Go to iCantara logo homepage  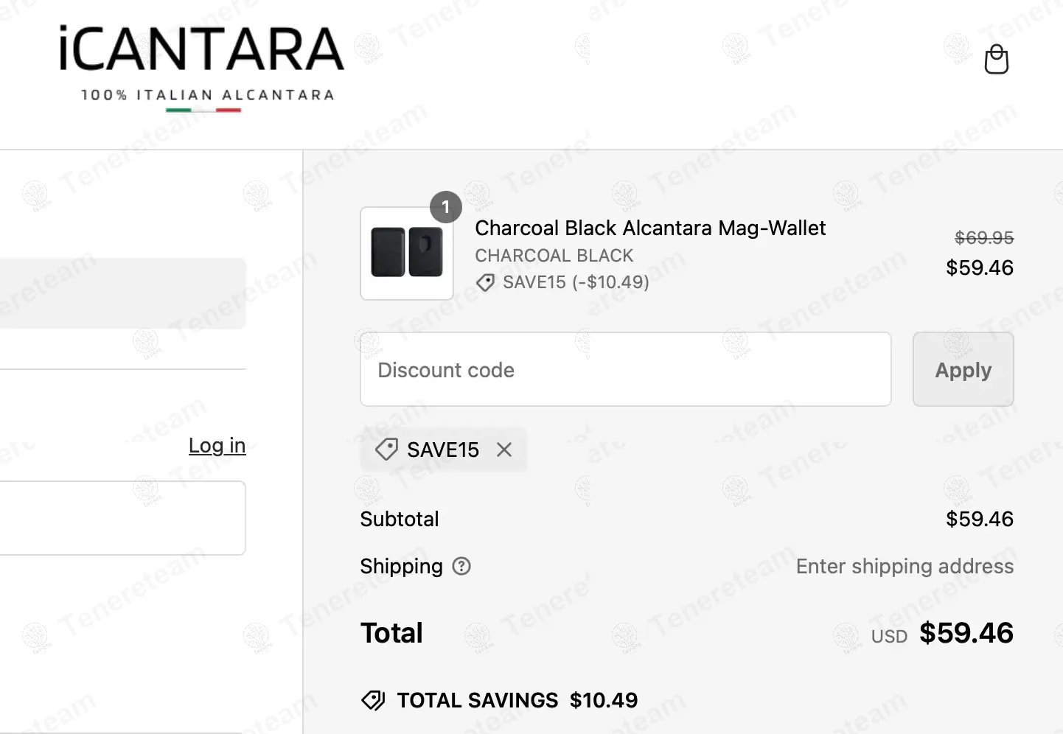click(201, 68)
